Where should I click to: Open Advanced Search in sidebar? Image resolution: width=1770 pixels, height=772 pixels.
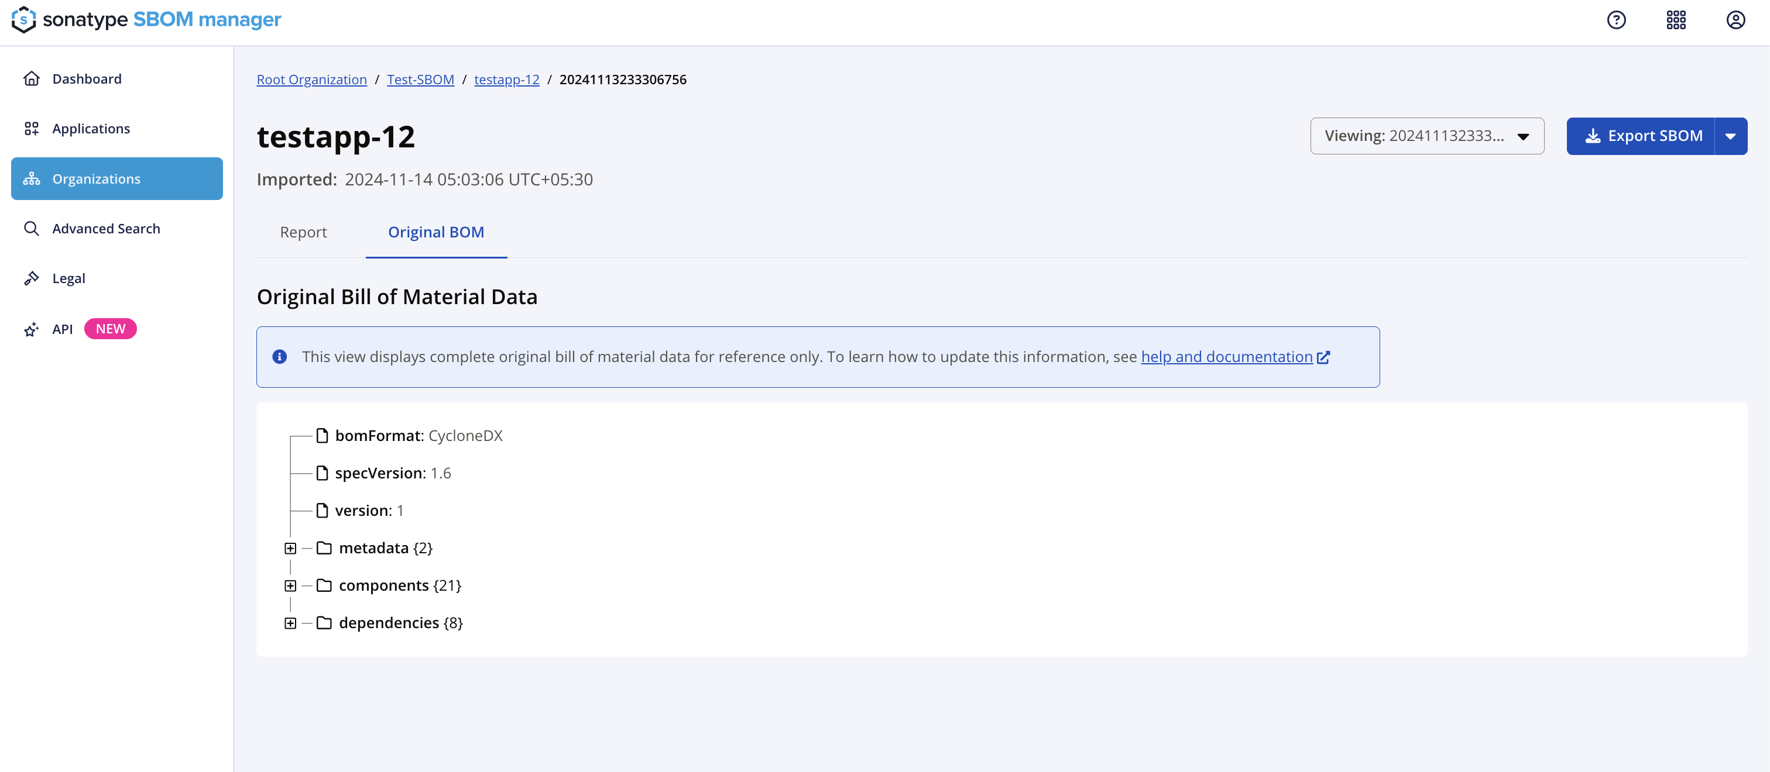[117, 229]
